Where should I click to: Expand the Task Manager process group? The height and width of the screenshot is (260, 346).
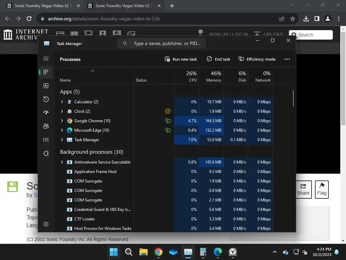click(x=62, y=140)
